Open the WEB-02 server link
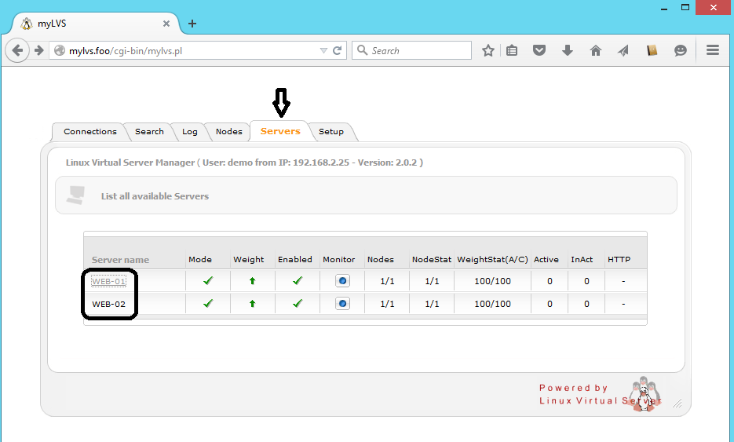734x442 pixels. coord(108,304)
